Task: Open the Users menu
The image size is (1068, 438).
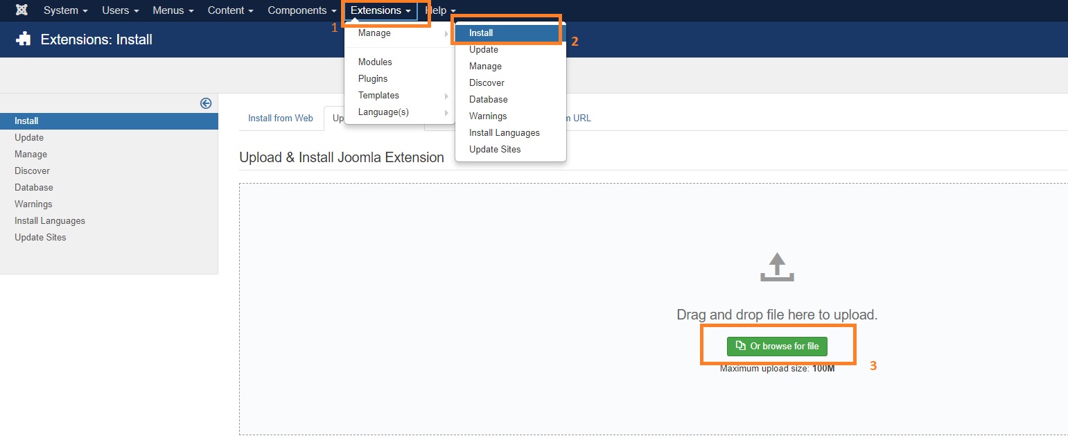Action: click(x=115, y=10)
